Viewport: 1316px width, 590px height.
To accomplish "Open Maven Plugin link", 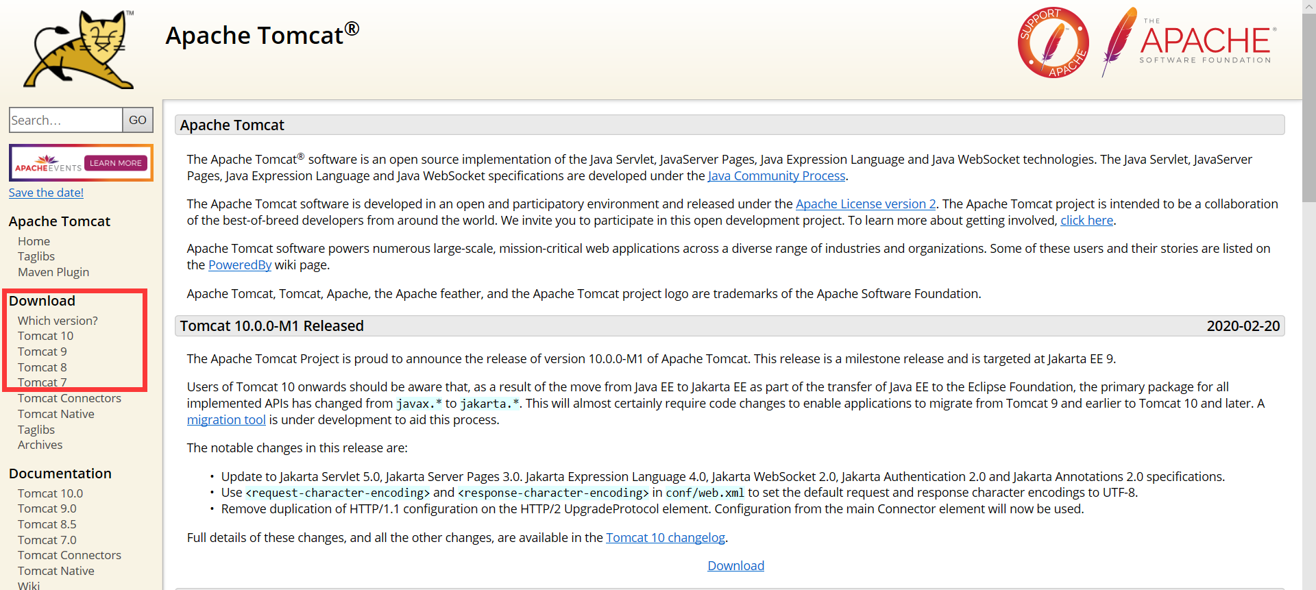I will click(x=53, y=272).
